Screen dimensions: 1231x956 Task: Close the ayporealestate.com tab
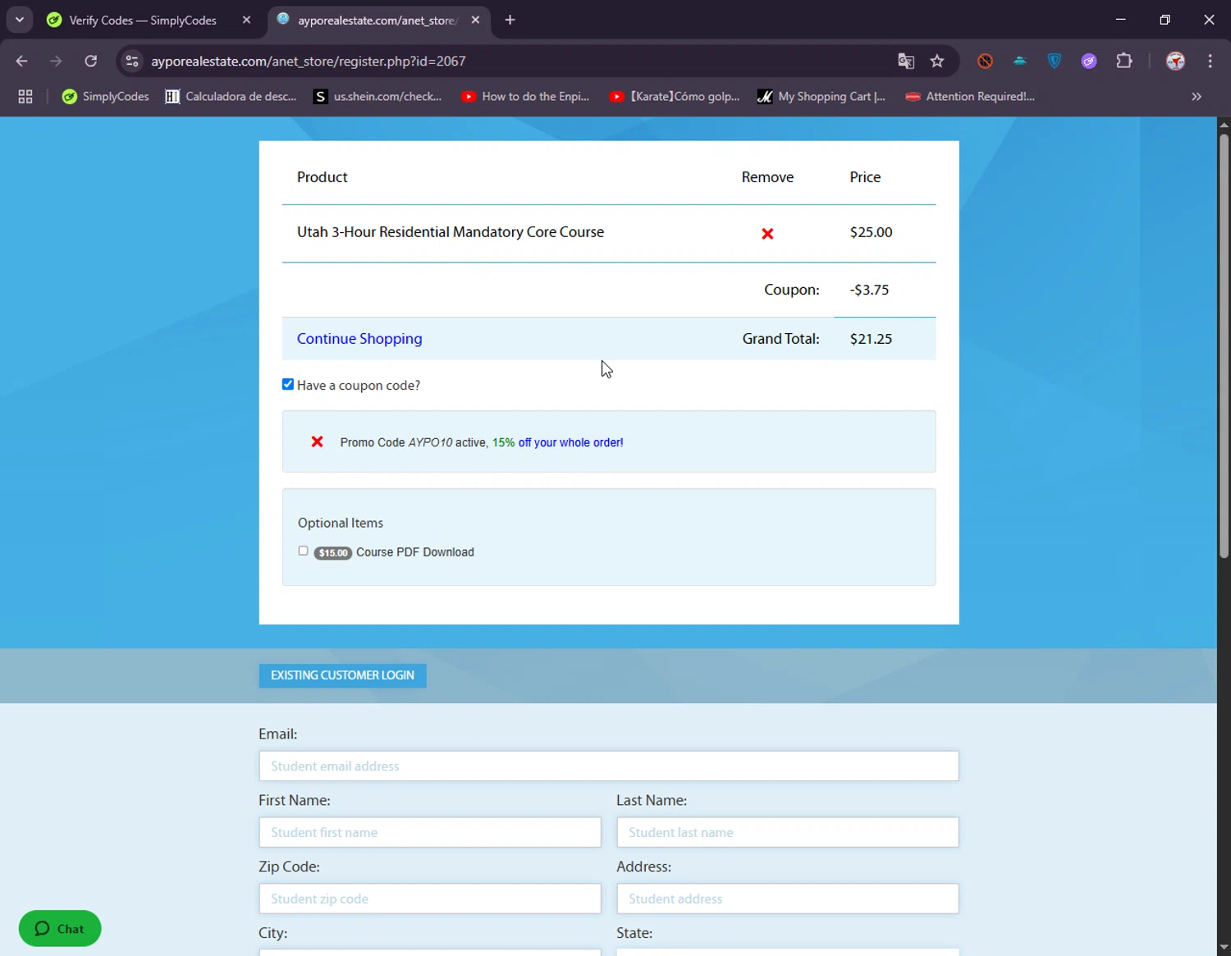click(x=475, y=20)
